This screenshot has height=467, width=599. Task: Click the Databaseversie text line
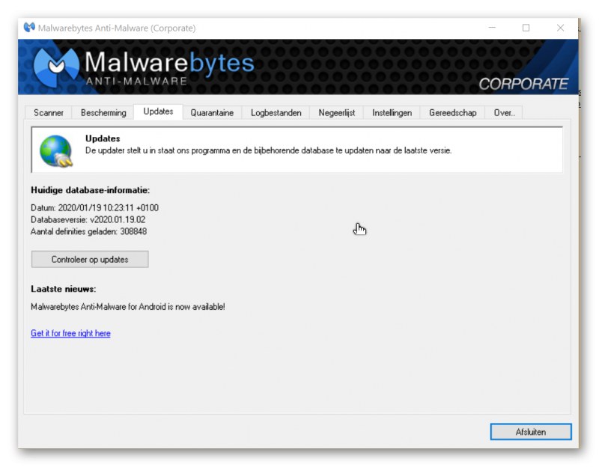[x=88, y=220]
